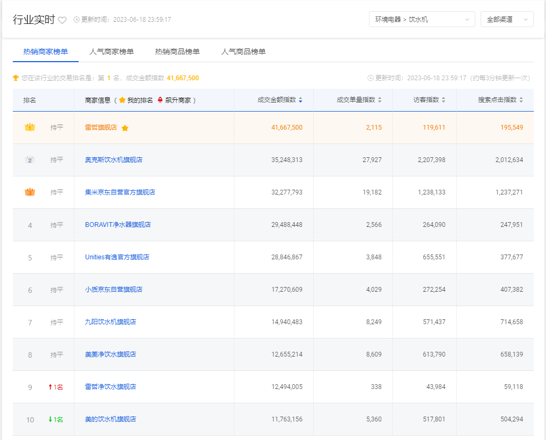Viewport: 546px width, 440px height.
Task: Open the 九阳饮水机旗舰店 merchant link
Action: 111,322
